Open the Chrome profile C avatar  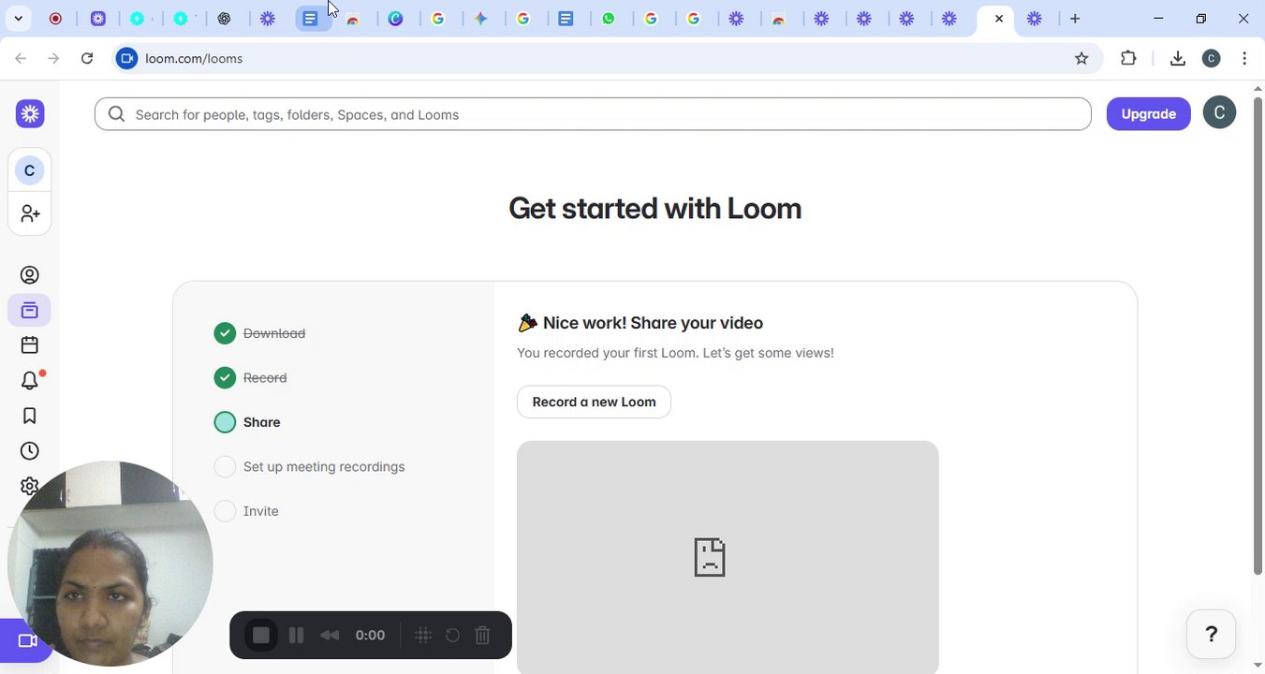[1212, 58]
